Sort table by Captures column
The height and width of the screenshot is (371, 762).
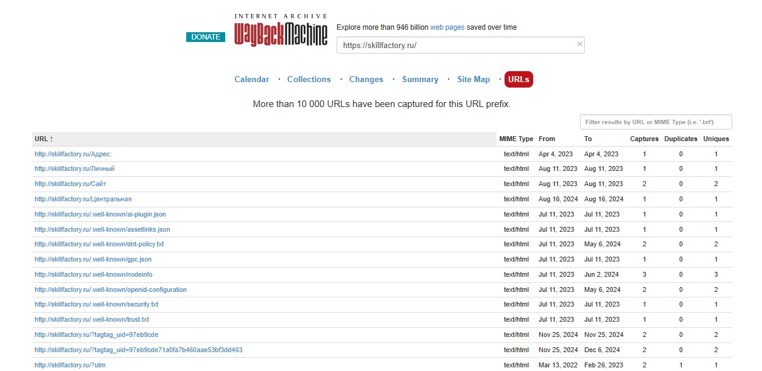(644, 139)
